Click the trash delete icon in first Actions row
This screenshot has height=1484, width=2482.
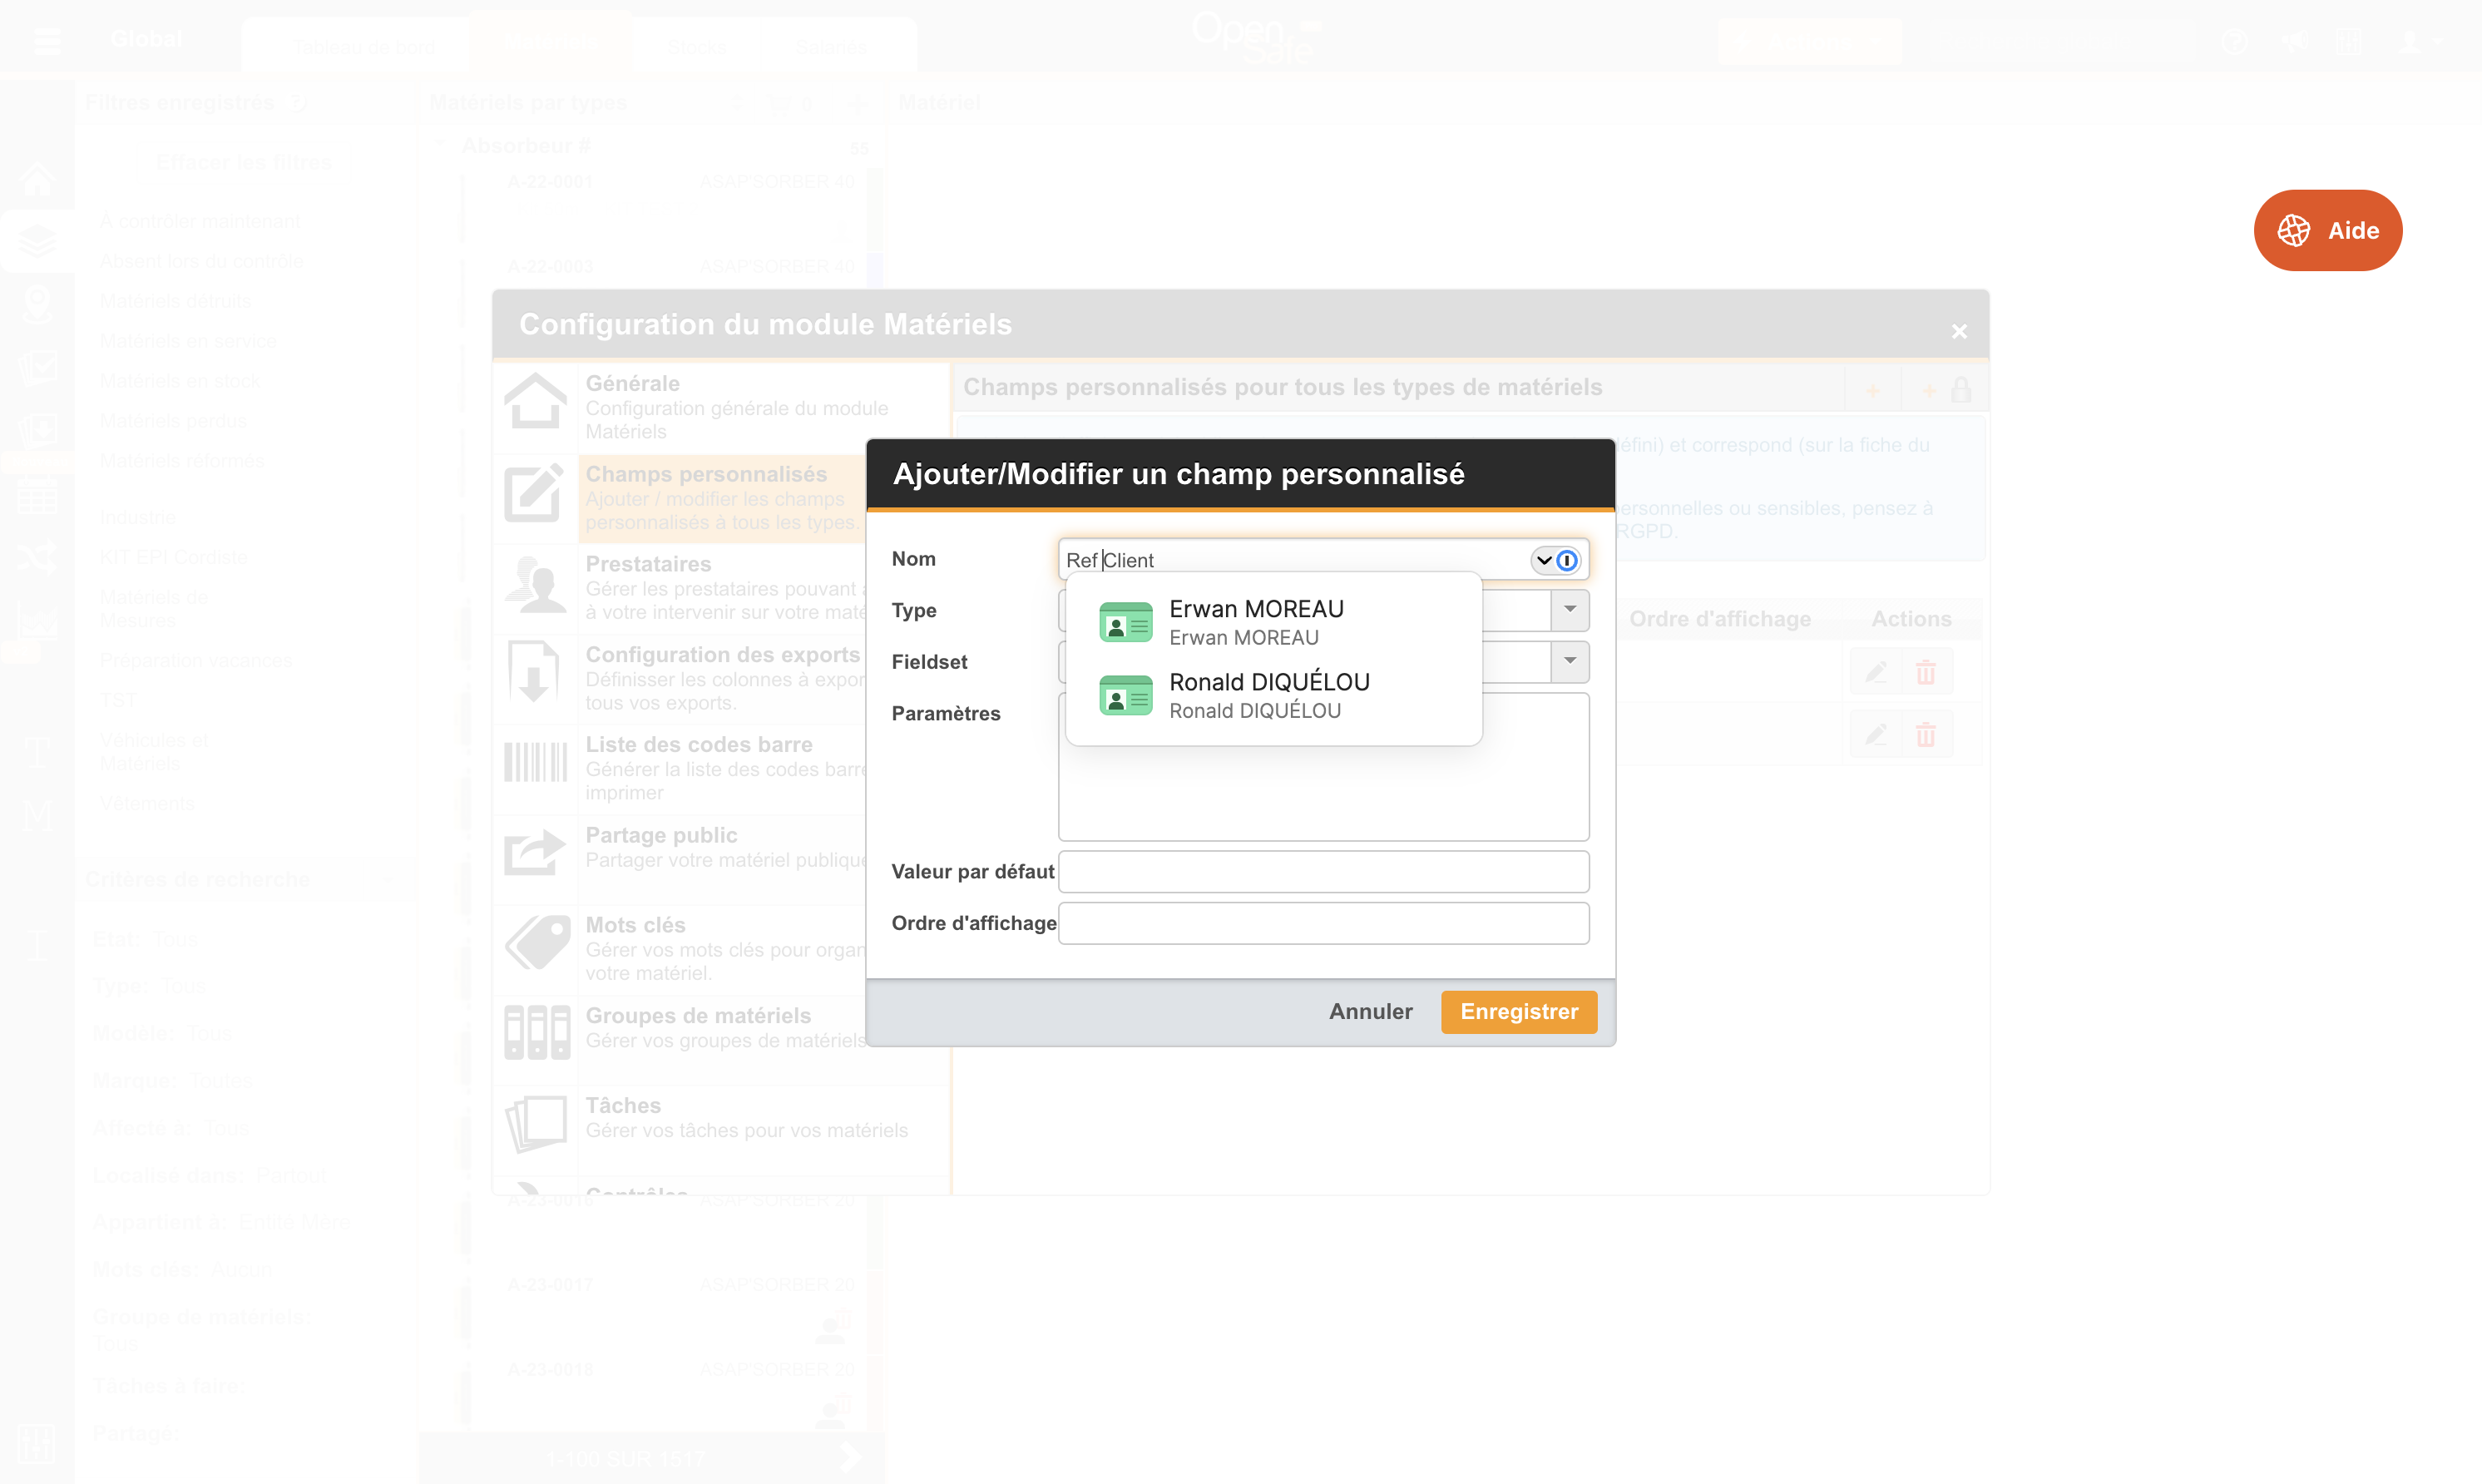click(x=1926, y=672)
